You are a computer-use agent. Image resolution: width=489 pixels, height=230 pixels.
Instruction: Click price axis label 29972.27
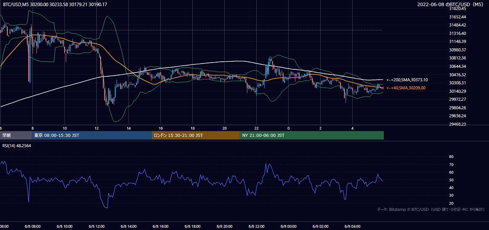457,99
